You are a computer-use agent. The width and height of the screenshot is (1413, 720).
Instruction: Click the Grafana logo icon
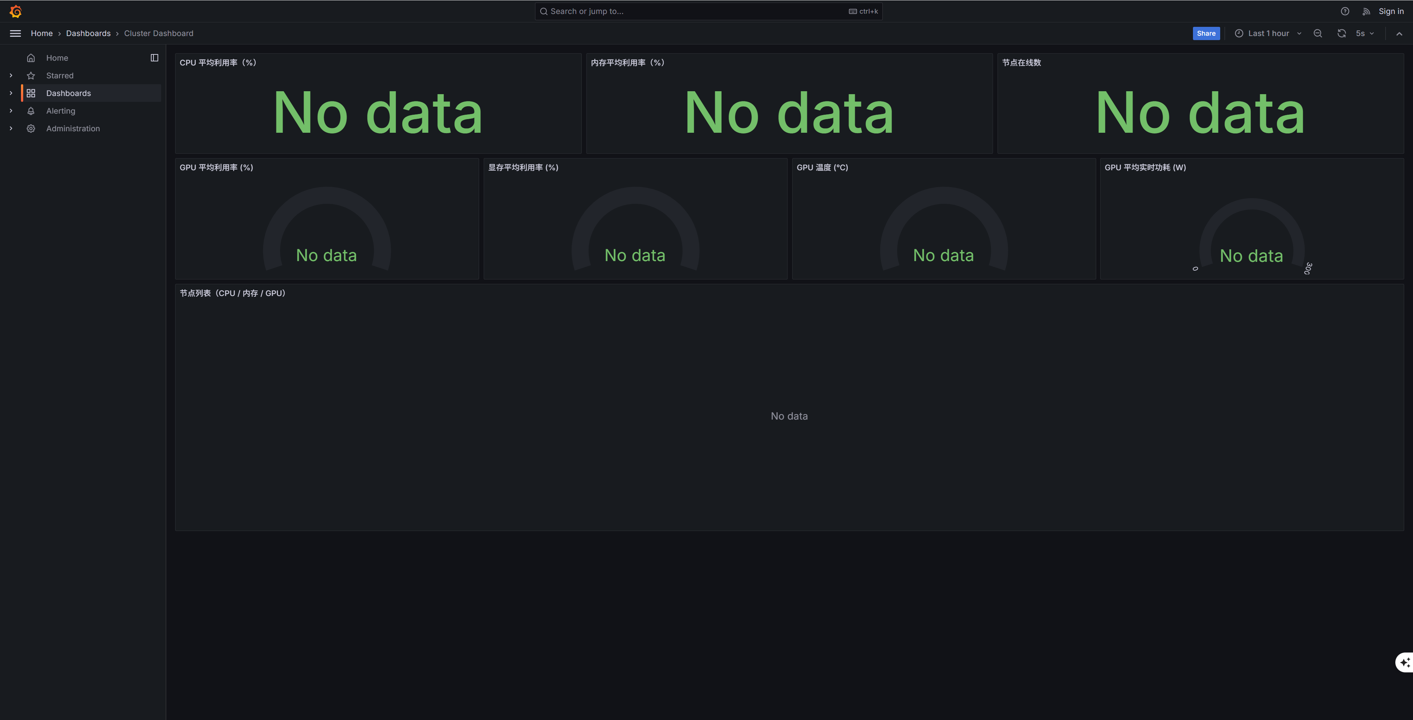click(15, 11)
